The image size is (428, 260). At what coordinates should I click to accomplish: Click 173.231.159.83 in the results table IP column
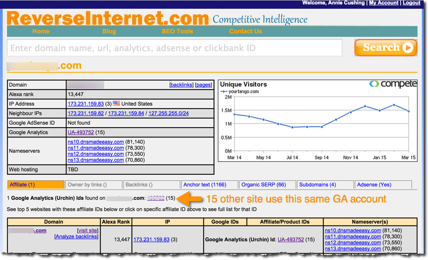point(151,240)
